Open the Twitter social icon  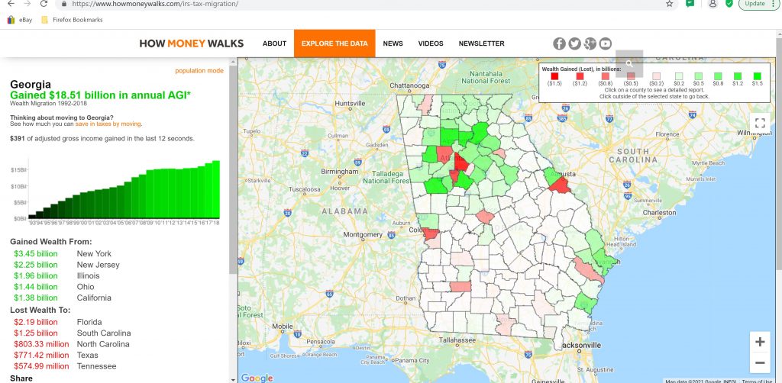pyautogui.click(x=574, y=43)
